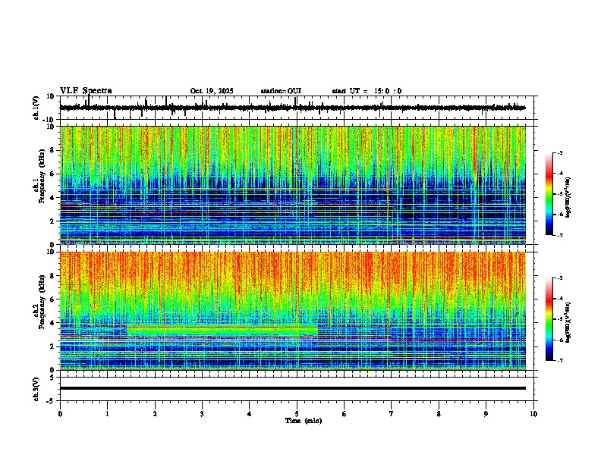
Task: Click the "-3" label on ch.1 color bar
Action: [x=560, y=153]
